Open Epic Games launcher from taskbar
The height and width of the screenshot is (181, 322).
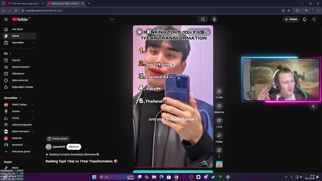pos(220,177)
